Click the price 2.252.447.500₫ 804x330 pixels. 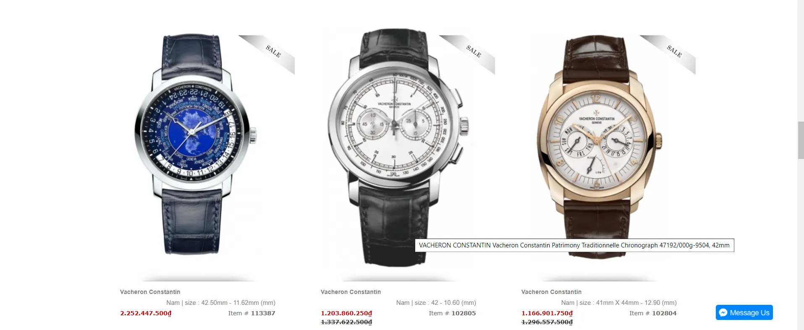(146, 313)
